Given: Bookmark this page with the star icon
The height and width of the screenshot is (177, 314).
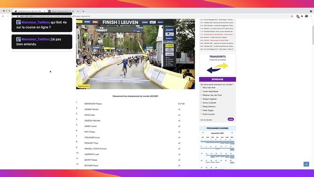Looking at the screenshot, I should click(x=292, y=16).
